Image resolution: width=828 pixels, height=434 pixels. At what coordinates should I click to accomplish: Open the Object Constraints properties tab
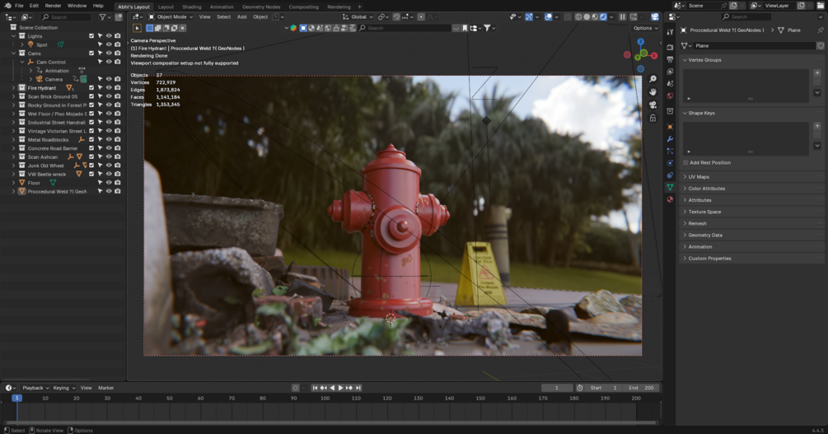click(670, 175)
